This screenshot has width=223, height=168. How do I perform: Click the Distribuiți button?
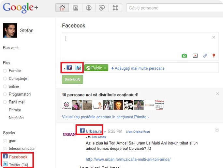point(72,79)
